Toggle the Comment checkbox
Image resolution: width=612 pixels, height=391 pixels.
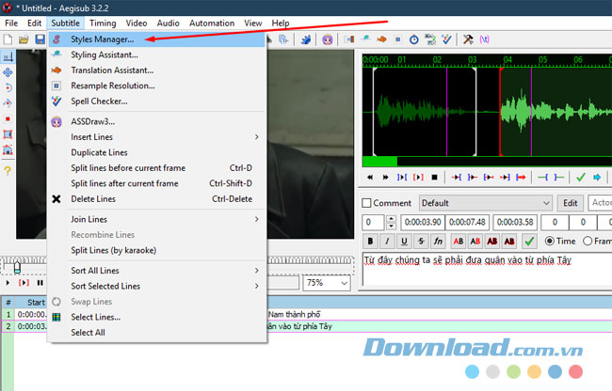point(367,203)
